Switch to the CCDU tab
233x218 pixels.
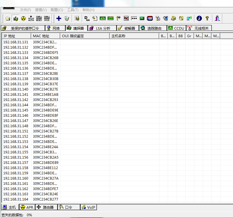[x=177, y=28]
